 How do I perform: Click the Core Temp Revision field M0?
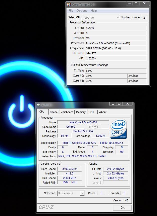click(x=116, y=38)
